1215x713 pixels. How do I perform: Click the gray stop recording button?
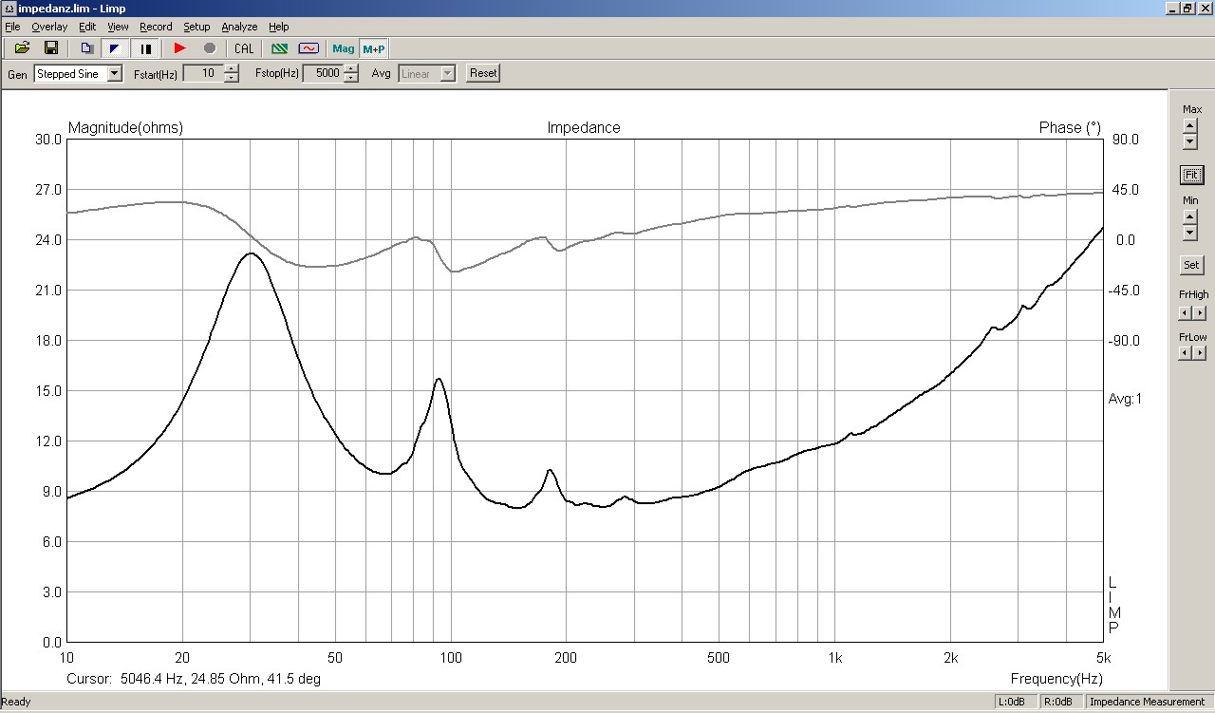coord(210,48)
